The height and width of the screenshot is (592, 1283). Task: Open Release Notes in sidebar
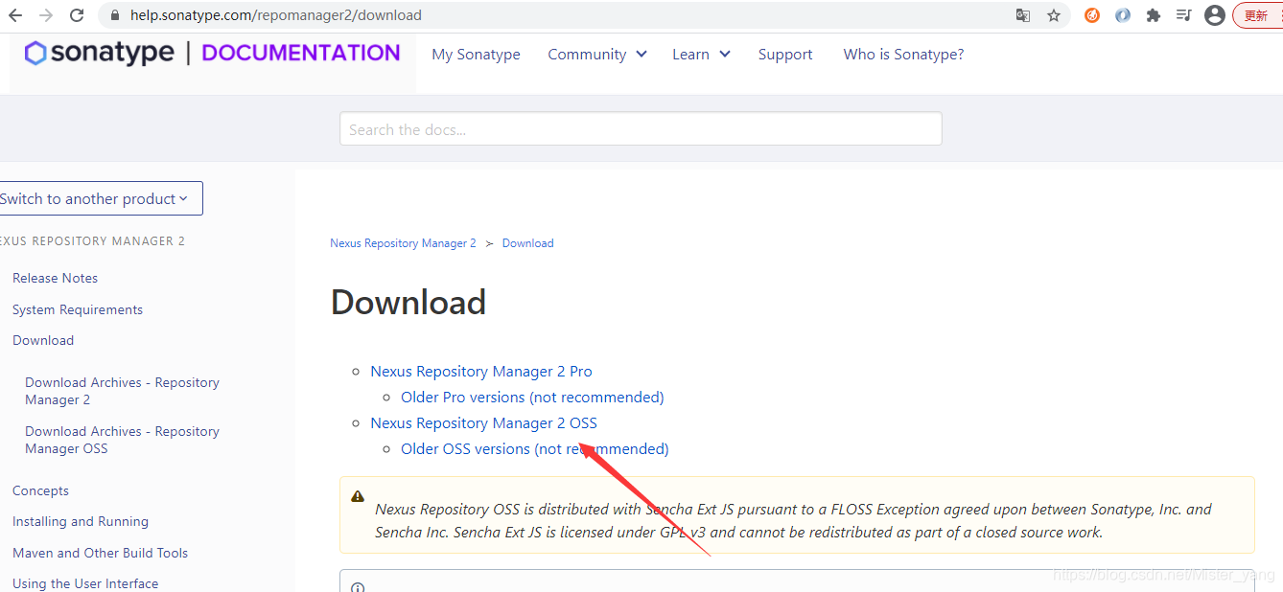[55, 278]
